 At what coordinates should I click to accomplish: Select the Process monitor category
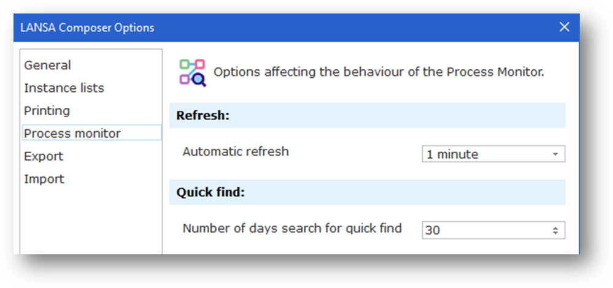pos(72,133)
